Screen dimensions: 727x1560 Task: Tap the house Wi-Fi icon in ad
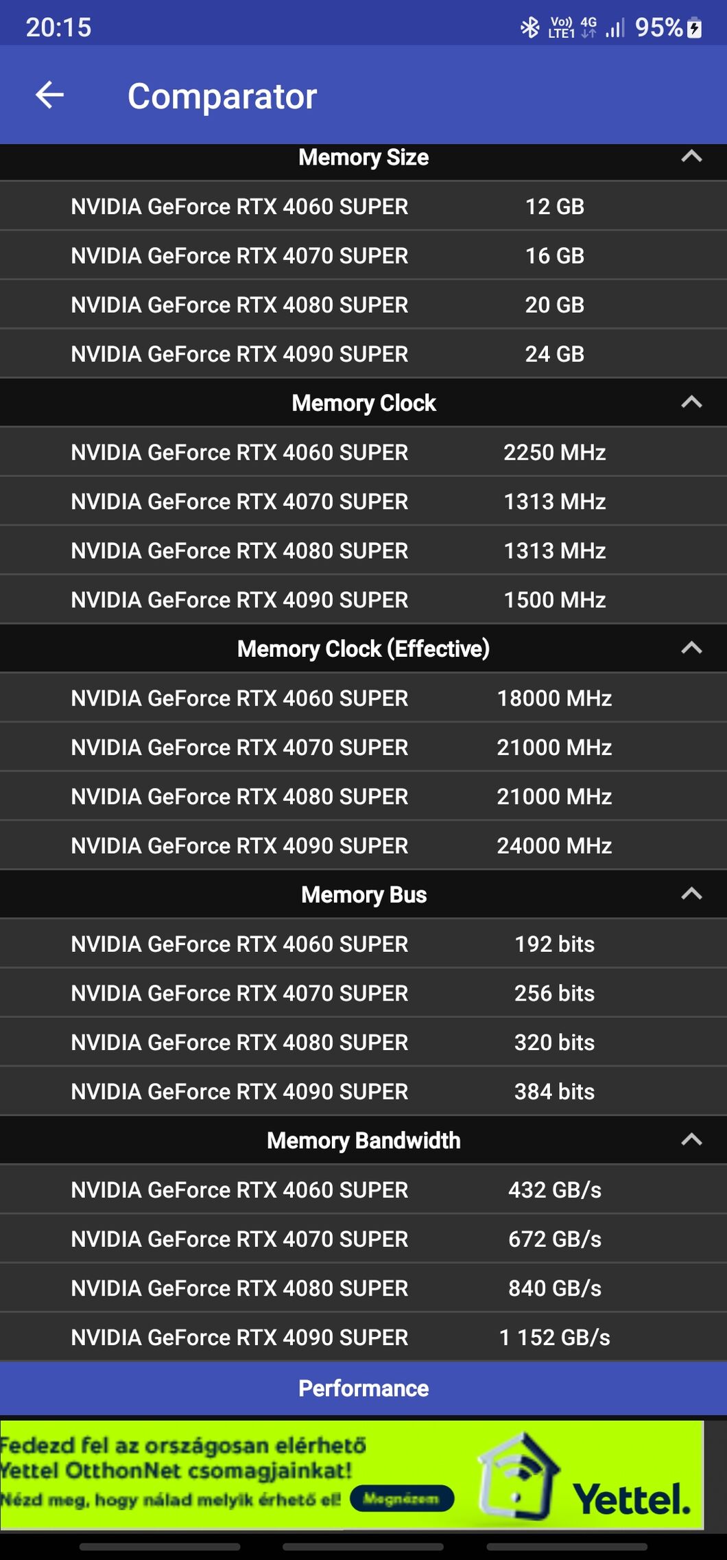(519, 1474)
